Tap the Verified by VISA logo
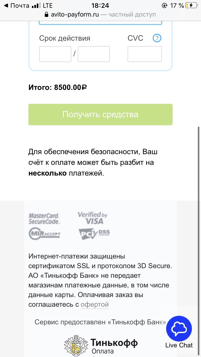 (92, 218)
